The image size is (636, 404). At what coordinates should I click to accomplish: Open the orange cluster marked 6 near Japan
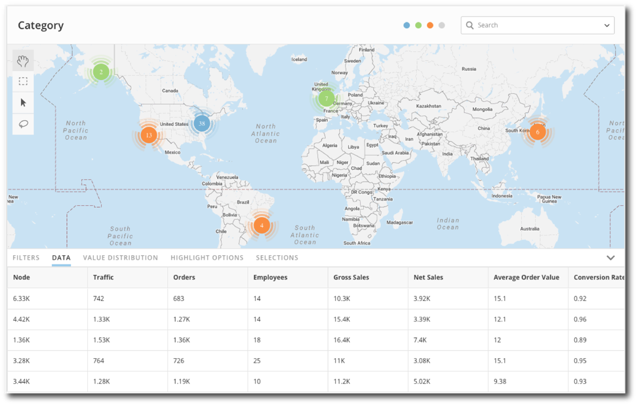538,131
